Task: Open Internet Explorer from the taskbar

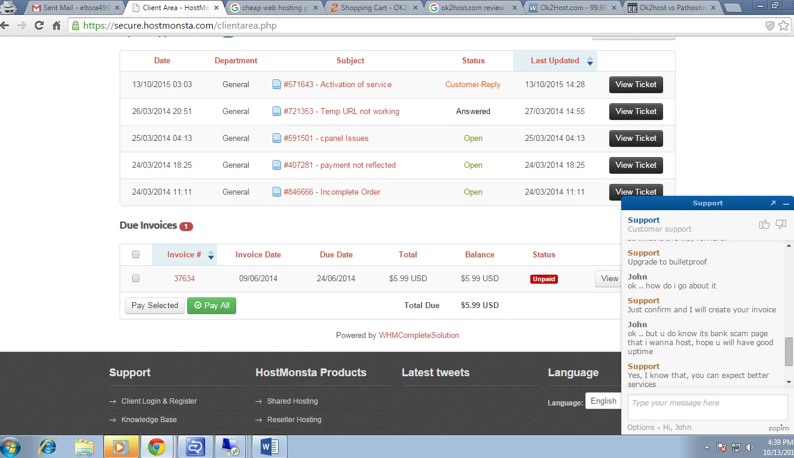Action: [47, 447]
